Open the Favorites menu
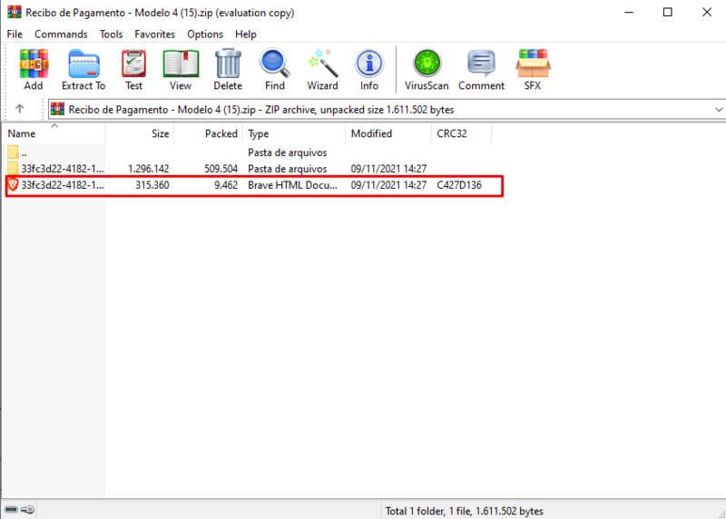 tap(154, 34)
